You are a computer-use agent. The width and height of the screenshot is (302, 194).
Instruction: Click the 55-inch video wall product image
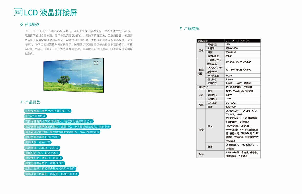pyautogui.click(x=74, y=75)
